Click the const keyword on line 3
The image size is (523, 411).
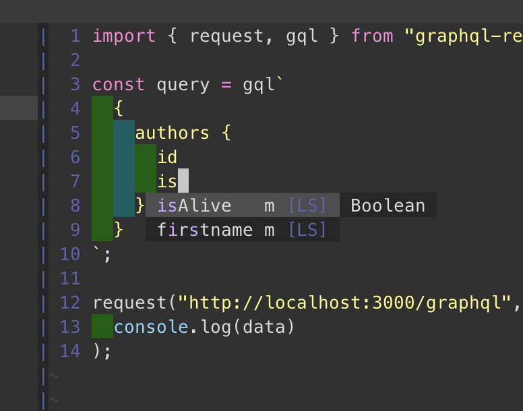click(x=119, y=85)
